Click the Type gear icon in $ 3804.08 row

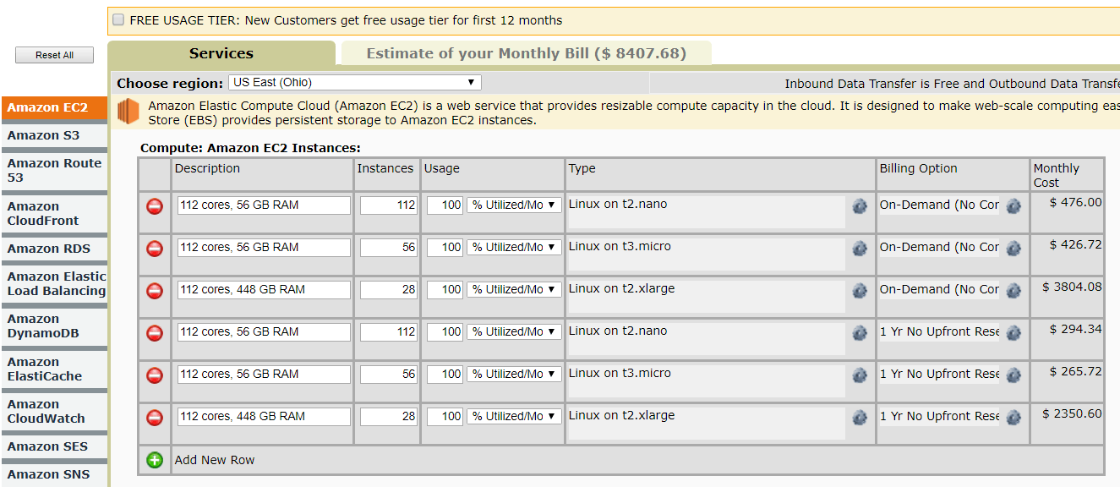coord(860,291)
